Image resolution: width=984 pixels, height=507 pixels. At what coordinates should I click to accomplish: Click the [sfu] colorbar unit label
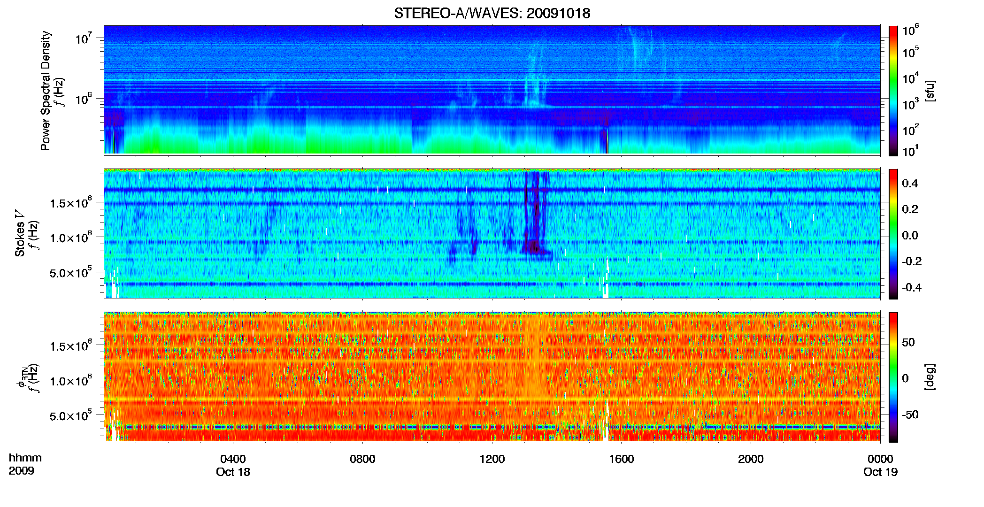tap(930, 91)
